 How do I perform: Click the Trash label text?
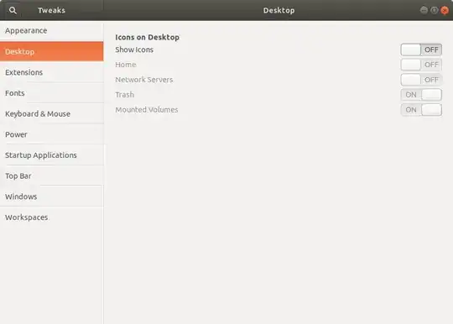124,95
